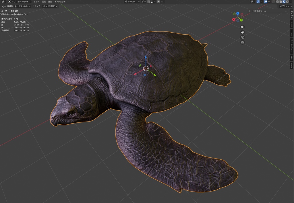The width and height of the screenshot is (294, 203).
Task: Toggle the camera view icon
Action: [242, 37]
